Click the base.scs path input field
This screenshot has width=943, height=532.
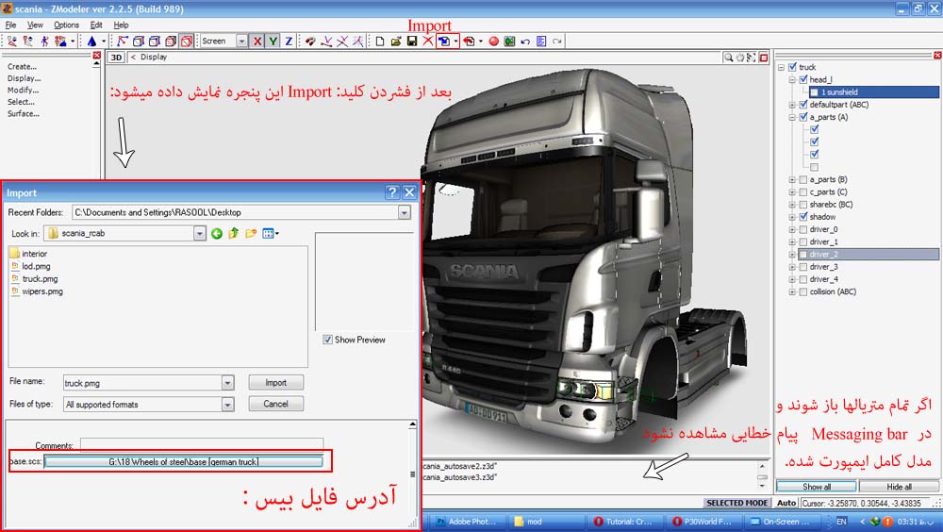(184, 461)
